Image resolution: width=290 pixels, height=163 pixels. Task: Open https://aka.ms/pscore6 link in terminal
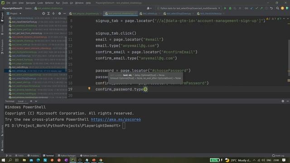(x=116, y=120)
